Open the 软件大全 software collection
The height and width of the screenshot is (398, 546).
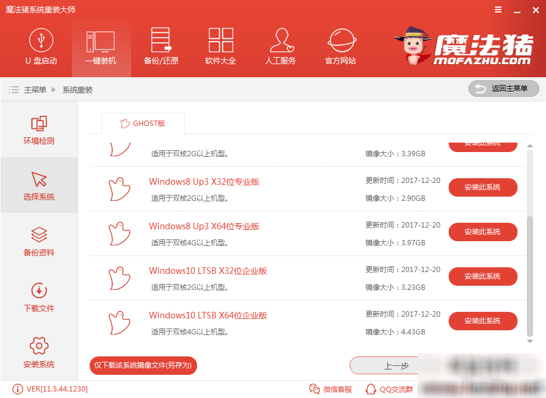pos(220,48)
